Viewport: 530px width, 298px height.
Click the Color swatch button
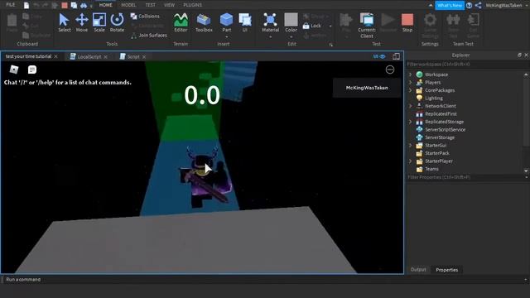pos(291,22)
